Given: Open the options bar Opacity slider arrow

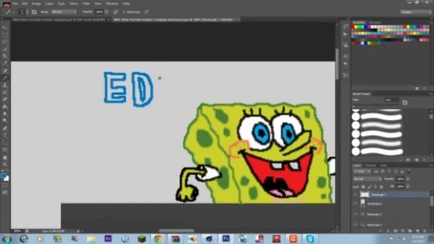Looking at the screenshot, I should coord(106,12).
